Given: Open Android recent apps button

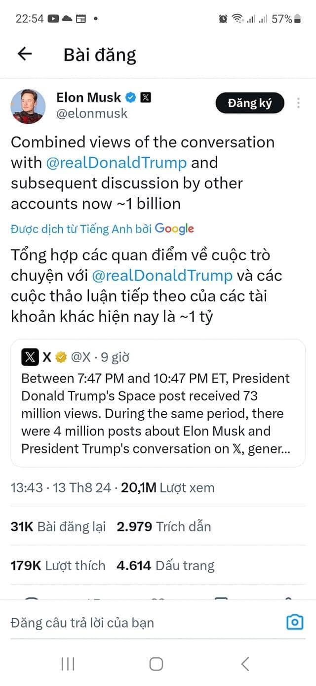Looking at the screenshot, I should coord(68,664).
